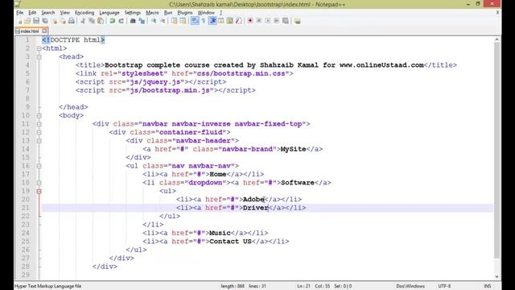Click the vertical scrollbar up arrow
This screenshot has width=515, height=290.
[497, 39]
